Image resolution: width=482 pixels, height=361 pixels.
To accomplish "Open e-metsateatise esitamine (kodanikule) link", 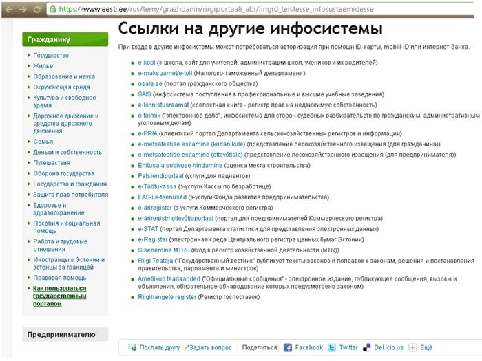I will click(x=191, y=144).
